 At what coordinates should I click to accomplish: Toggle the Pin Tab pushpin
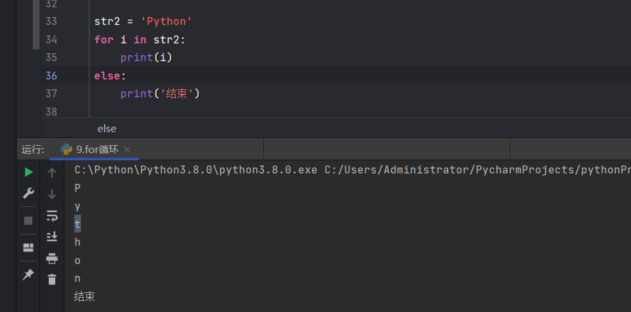(x=28, y=275)
